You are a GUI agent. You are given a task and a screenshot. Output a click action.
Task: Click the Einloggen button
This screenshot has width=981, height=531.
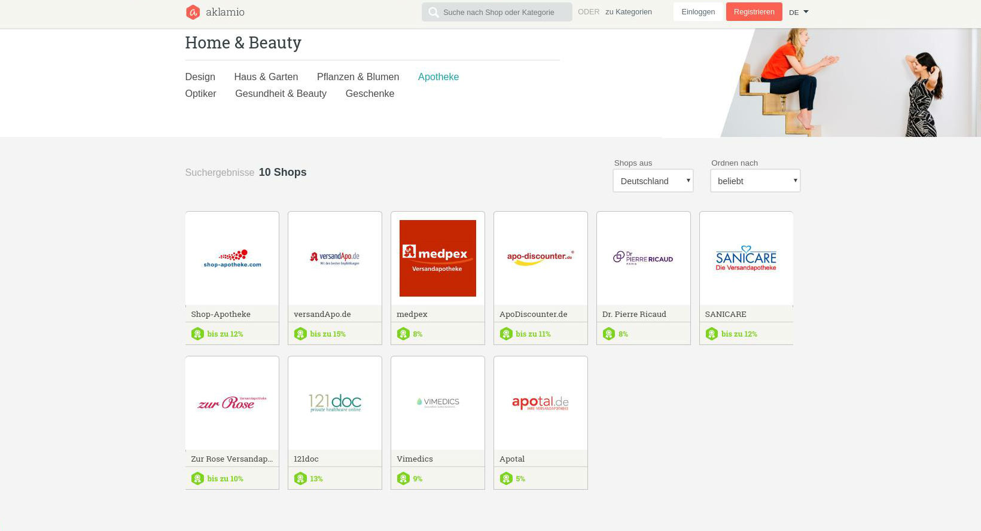click(x=697, y=12)
